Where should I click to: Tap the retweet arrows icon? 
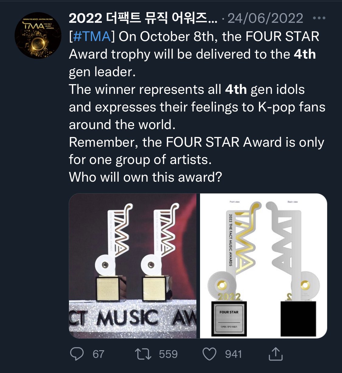click(143, 354)
